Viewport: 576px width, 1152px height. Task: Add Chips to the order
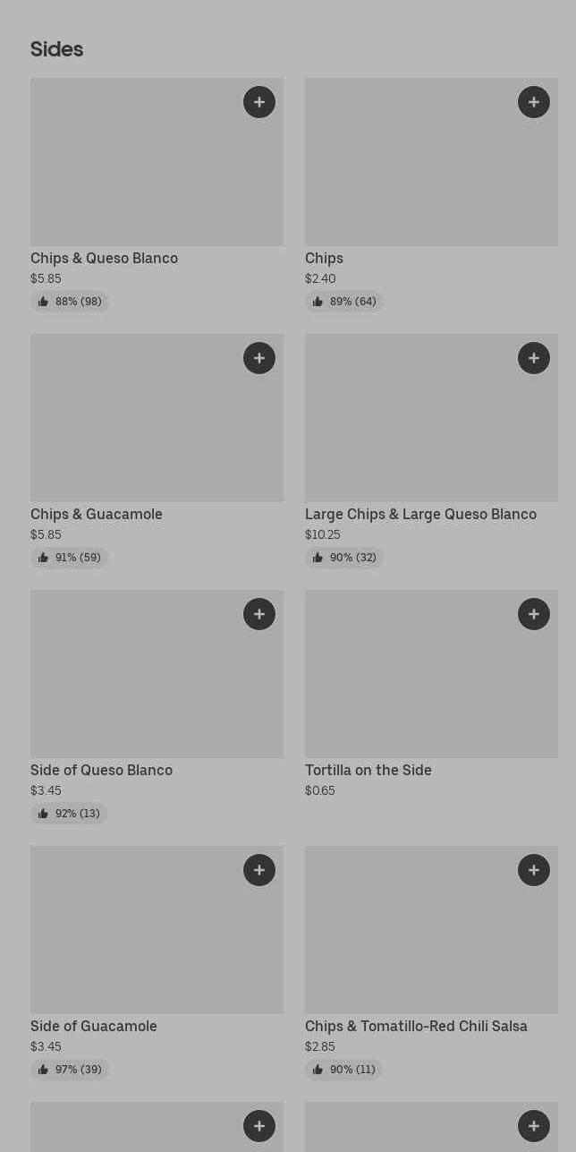tap(534, 102)
